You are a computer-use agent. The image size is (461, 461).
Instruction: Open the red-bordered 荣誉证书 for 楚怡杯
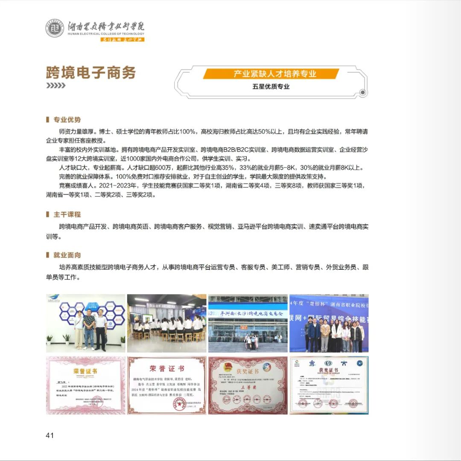tap(166, 385)
